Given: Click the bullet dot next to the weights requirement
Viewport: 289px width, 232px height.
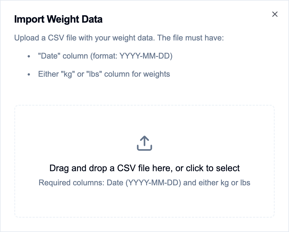Looking at the screenshot, I should pos(28,74).
